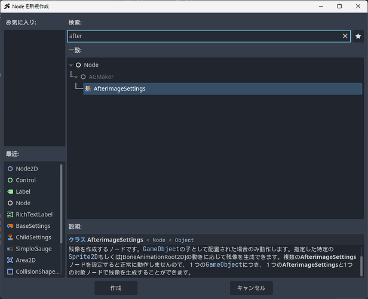Click Node icon in recent list
Viewport: 368px width, 299px height.
click(x=10, y=203)
